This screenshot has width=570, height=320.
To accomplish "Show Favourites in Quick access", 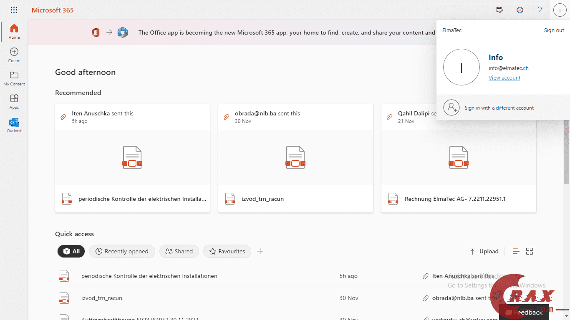I will pyautogui.click(x=227, y=251).
